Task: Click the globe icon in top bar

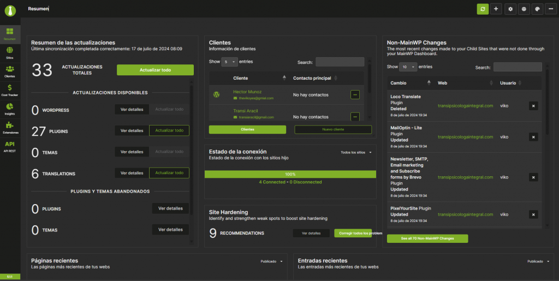Action: (524, 9)
